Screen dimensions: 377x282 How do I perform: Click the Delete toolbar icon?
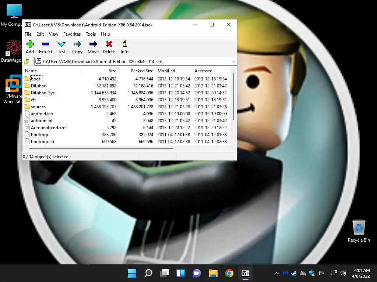[109, 47]
